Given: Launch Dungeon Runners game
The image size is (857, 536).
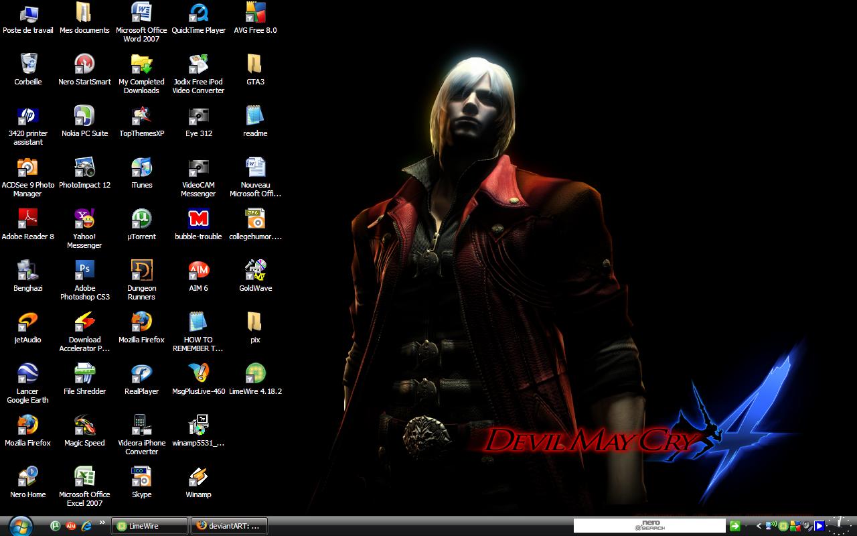Looking at the screenshot, I should pyautogui.click(x=141, y=281).
